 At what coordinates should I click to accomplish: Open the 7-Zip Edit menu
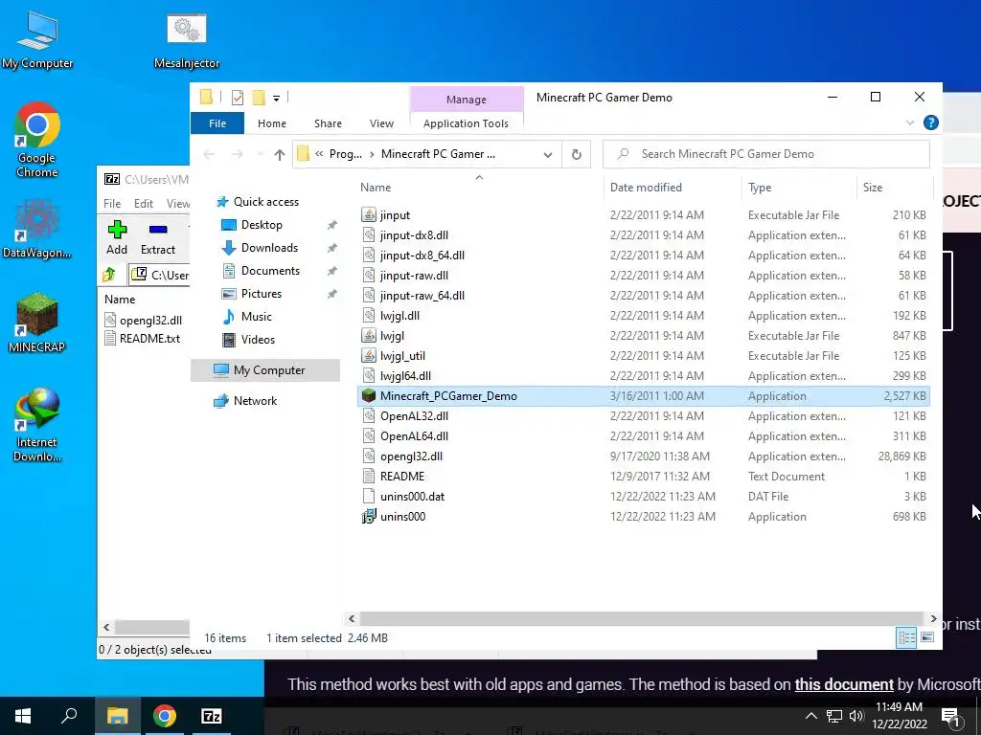point(144,204)
